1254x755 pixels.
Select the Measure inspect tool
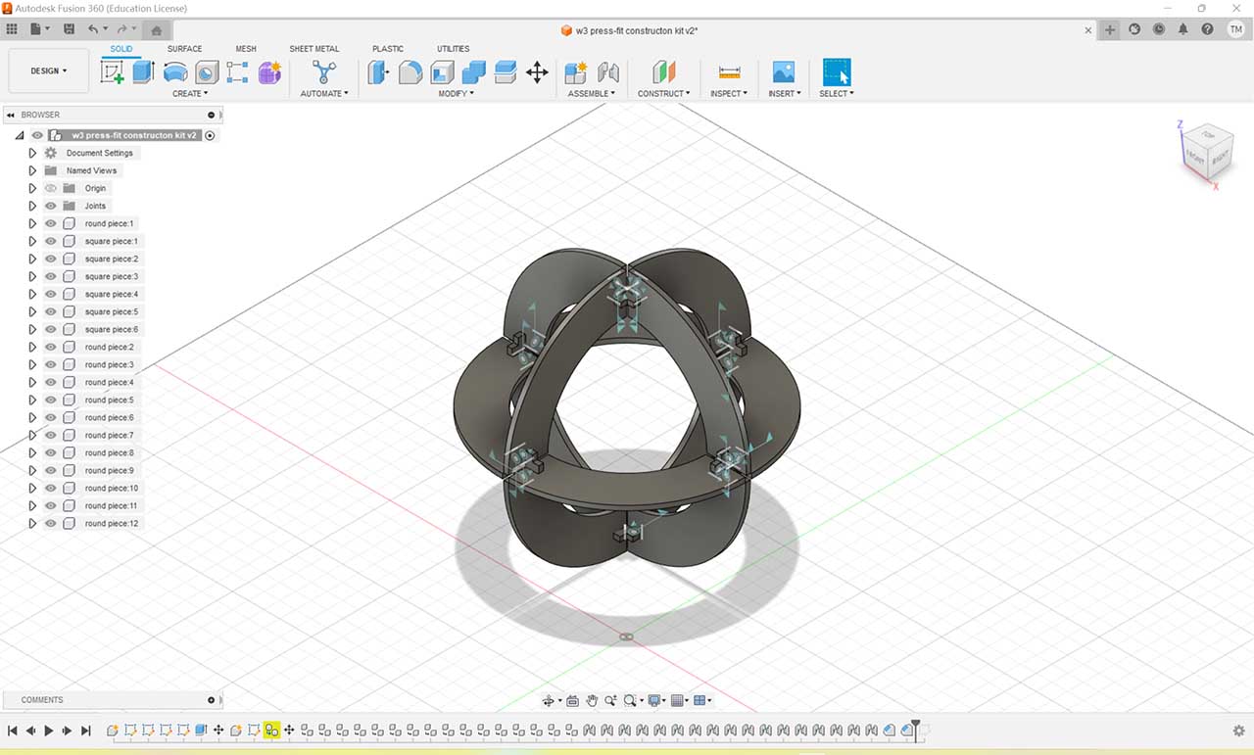pyautogui.click(x=729, y=72)
